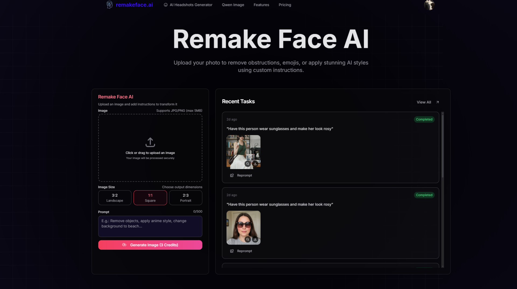Open the Qwen Image menu item

point(233,5)
